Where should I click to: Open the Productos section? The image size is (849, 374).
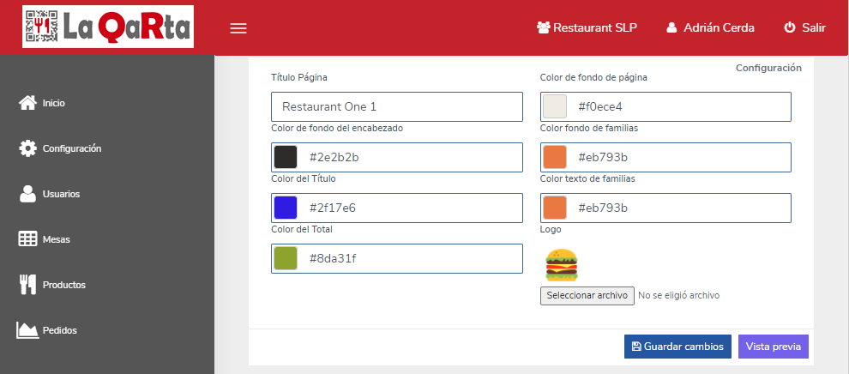tap(64, 285)
